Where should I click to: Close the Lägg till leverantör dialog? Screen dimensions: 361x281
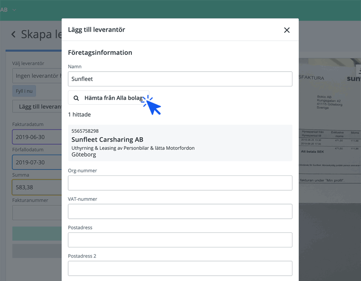tap(287, 30)
